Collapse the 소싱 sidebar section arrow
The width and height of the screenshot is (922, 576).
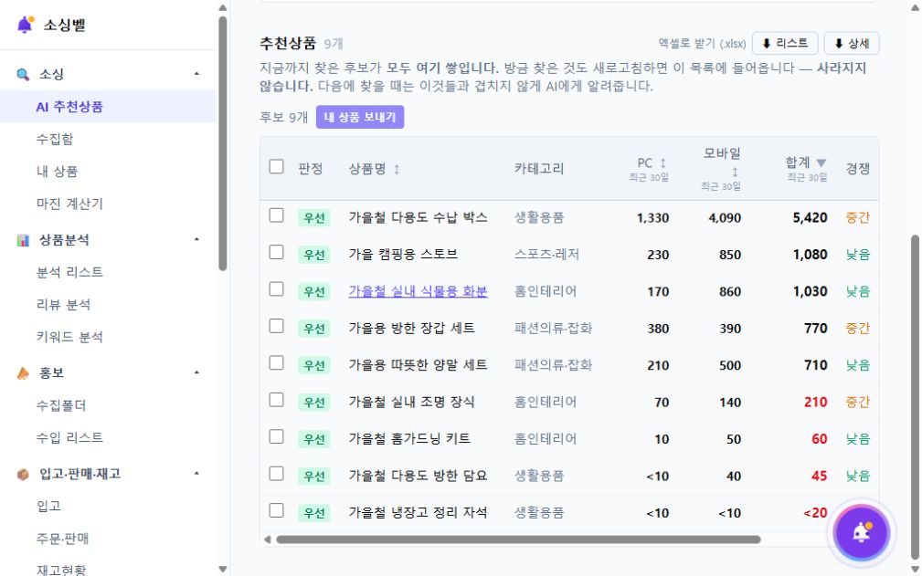(x=197, y=74)
